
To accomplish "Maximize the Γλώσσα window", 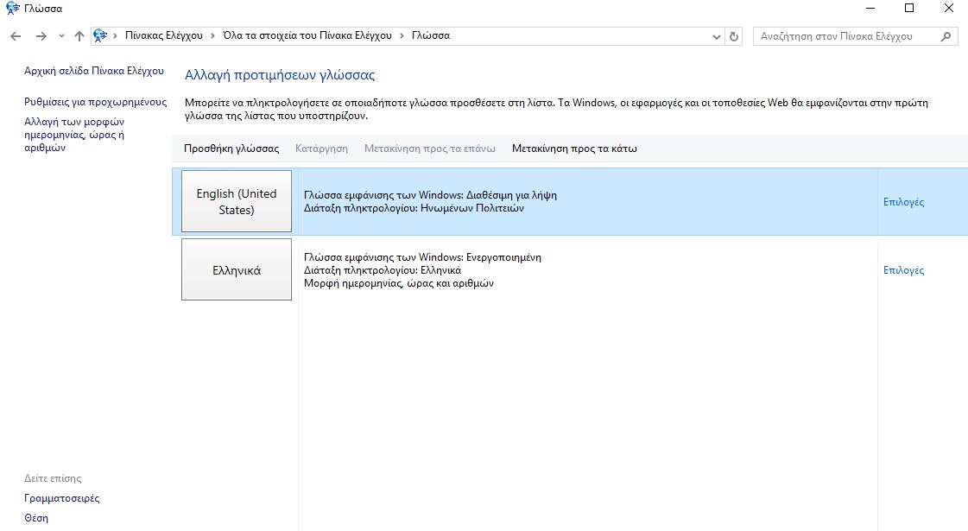I will pyautogui.click(x=908, y=9).
